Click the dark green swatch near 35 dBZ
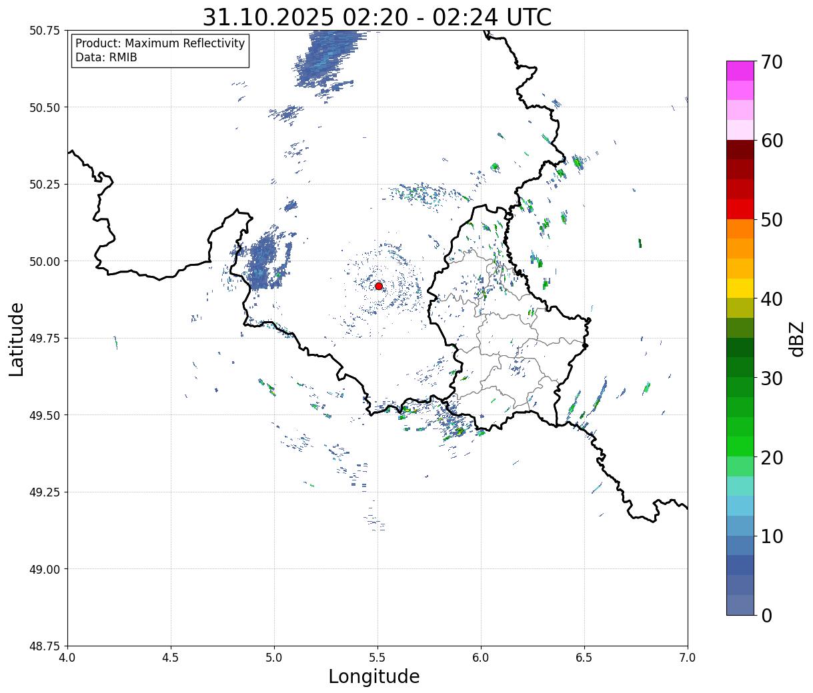This screenshot has height=693, width=813. point(740,347)
